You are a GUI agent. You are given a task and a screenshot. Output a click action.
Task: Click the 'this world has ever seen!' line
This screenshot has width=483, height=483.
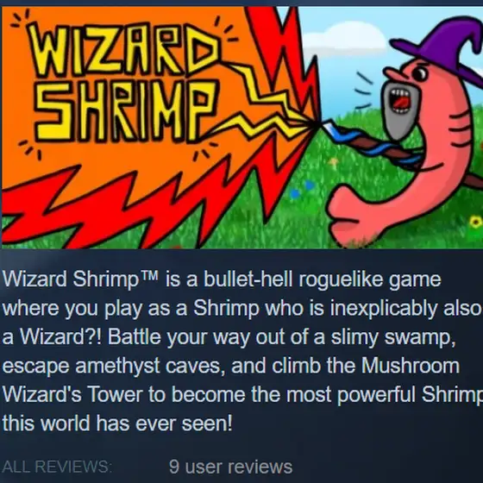(117, 423)
